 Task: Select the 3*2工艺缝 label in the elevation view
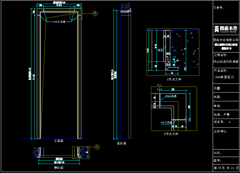point(60,22)
